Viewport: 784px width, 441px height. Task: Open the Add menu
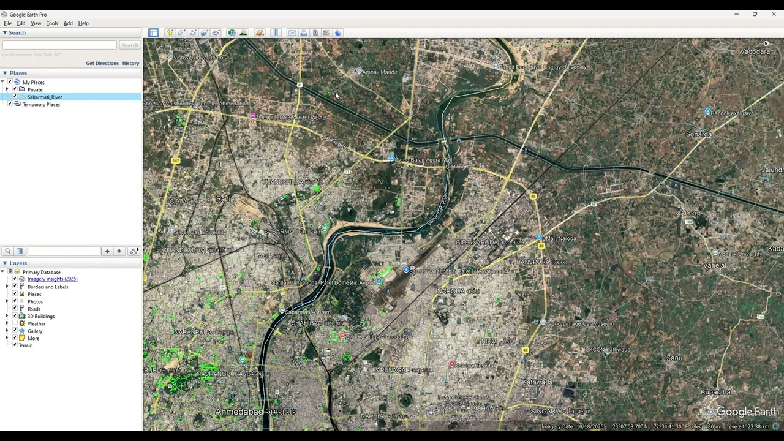coord(68,23)
